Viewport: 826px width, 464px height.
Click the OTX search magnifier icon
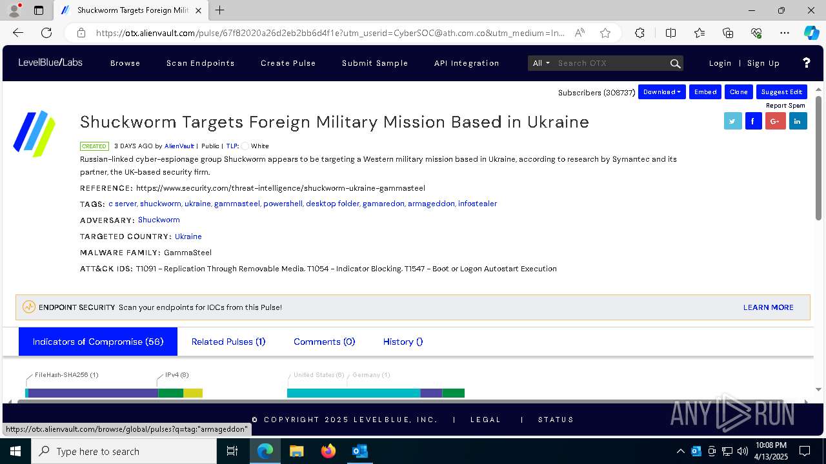(x=675, y=63)
